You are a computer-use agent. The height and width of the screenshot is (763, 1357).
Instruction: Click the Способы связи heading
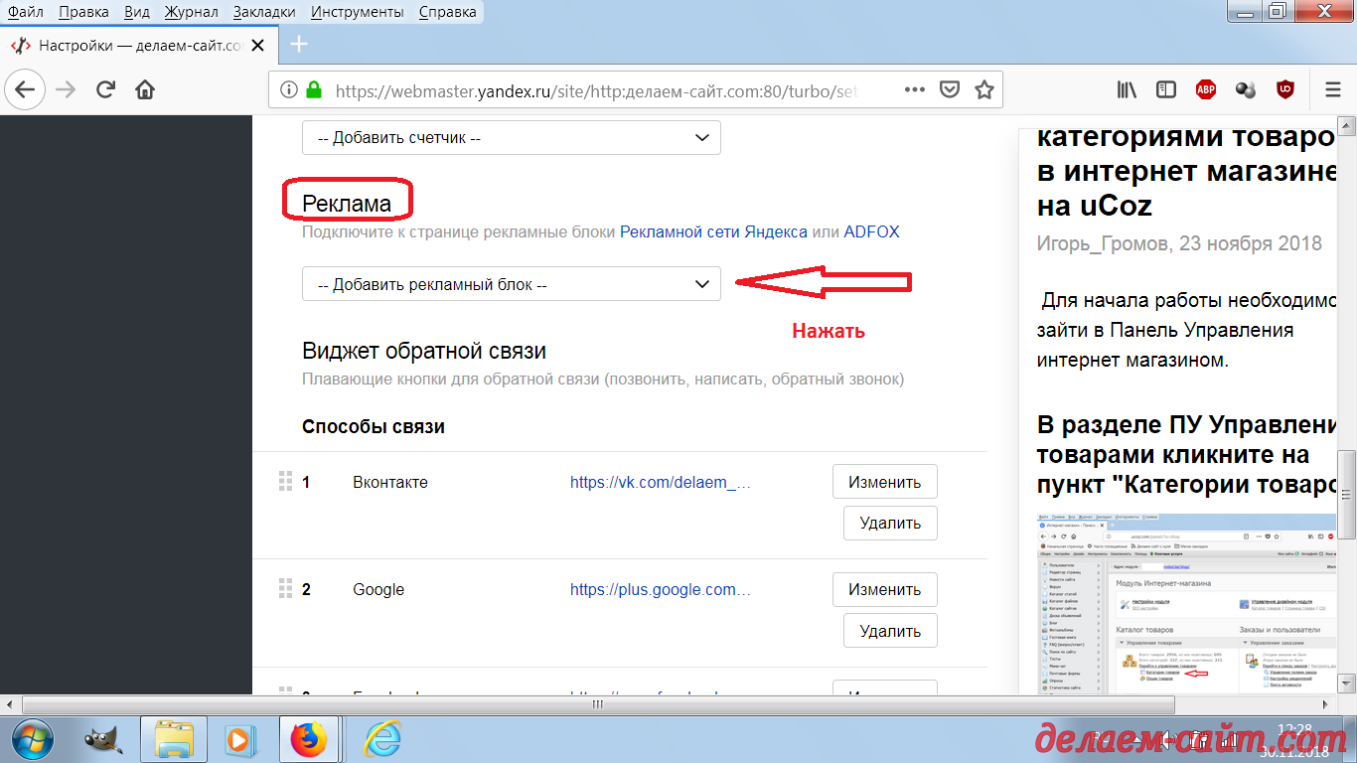pos(374,426)
